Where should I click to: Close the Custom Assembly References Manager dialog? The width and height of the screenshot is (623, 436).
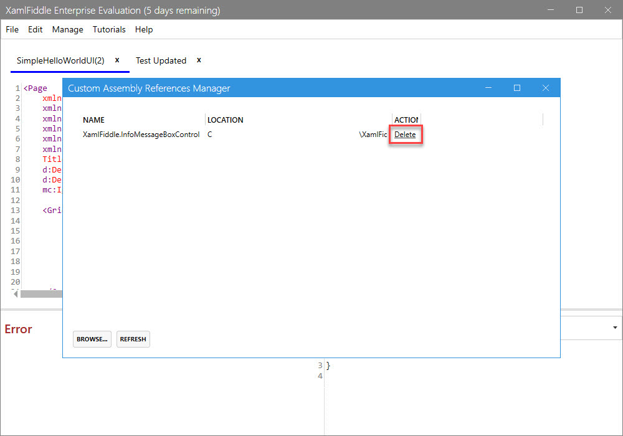pyautogui.click(x=546, y=88)
